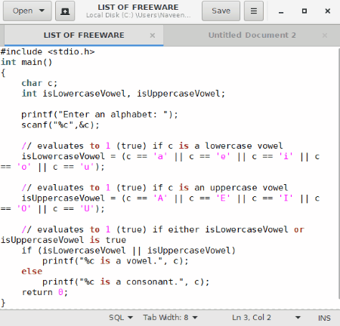The image size is (340, 326).
Task: Click the 'char c;' declaration line
Action: [39, 83]
